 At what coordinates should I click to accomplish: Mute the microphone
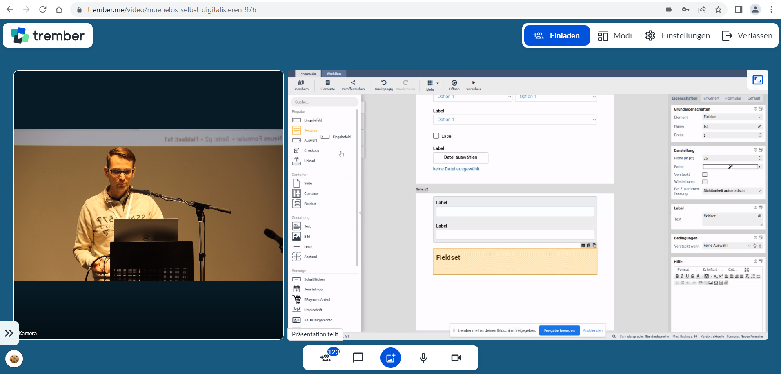(x=423, y=358)
